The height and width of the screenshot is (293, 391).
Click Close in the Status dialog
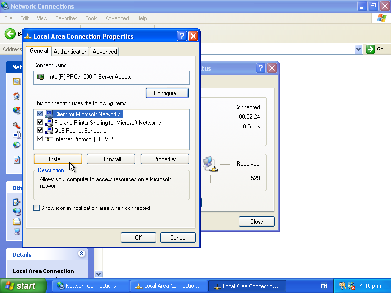(x=257, y=221)
